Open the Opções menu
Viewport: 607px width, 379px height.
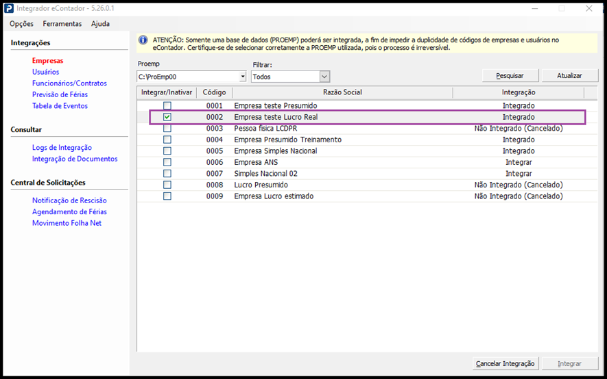coord(21,24)
